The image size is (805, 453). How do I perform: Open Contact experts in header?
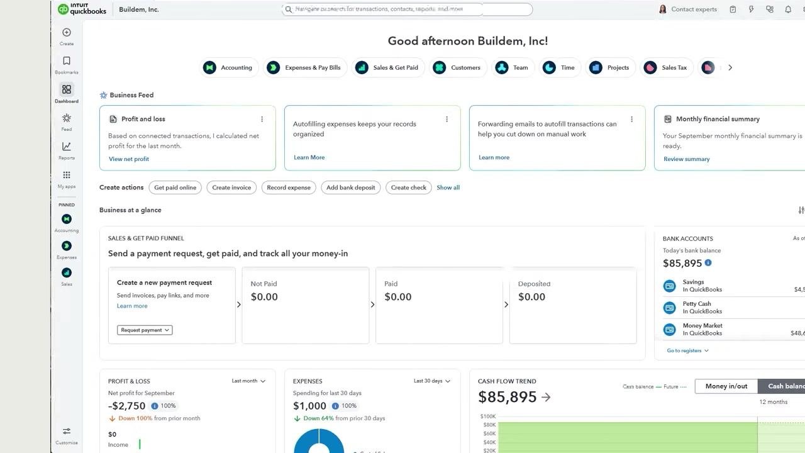pyautogui.click(x=687, y=9)
